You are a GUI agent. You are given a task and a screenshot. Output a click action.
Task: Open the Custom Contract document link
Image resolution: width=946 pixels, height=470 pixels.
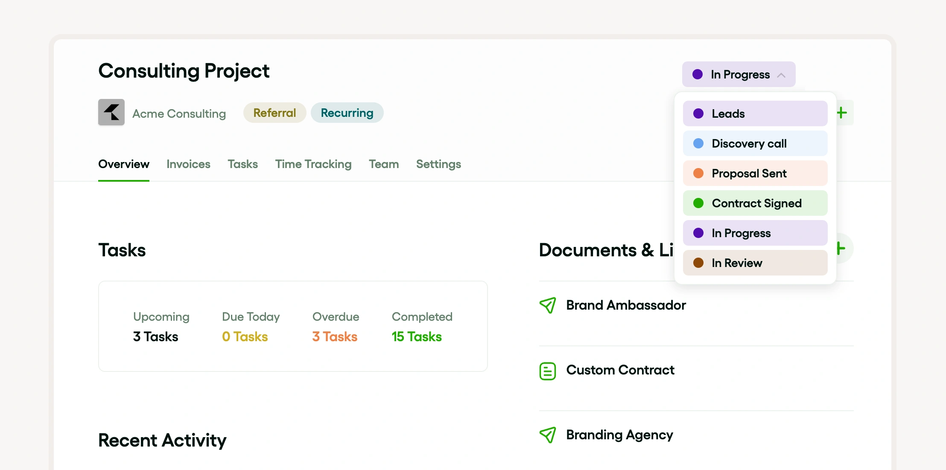click(620, 370)
